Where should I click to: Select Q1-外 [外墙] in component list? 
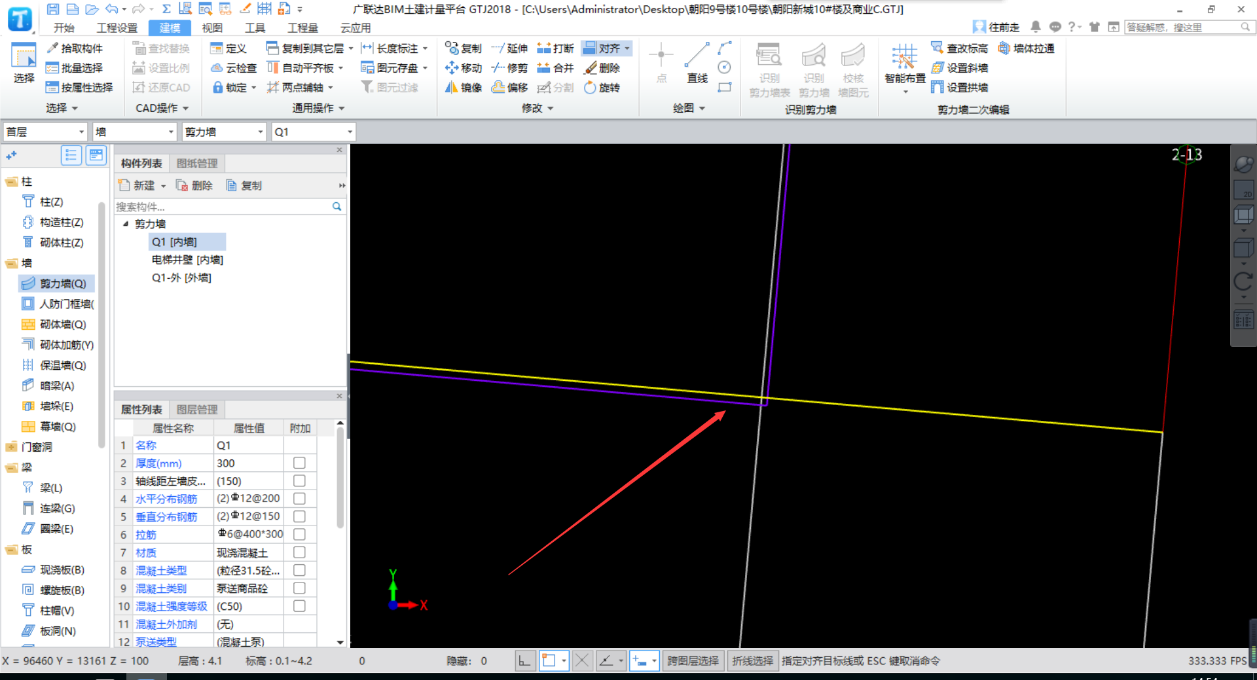181,277
